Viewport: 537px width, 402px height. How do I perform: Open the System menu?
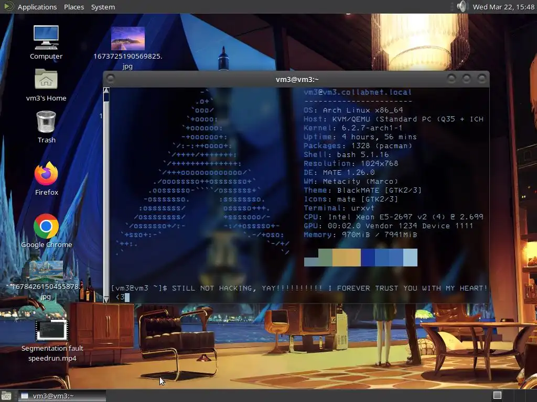coord(103,7)
